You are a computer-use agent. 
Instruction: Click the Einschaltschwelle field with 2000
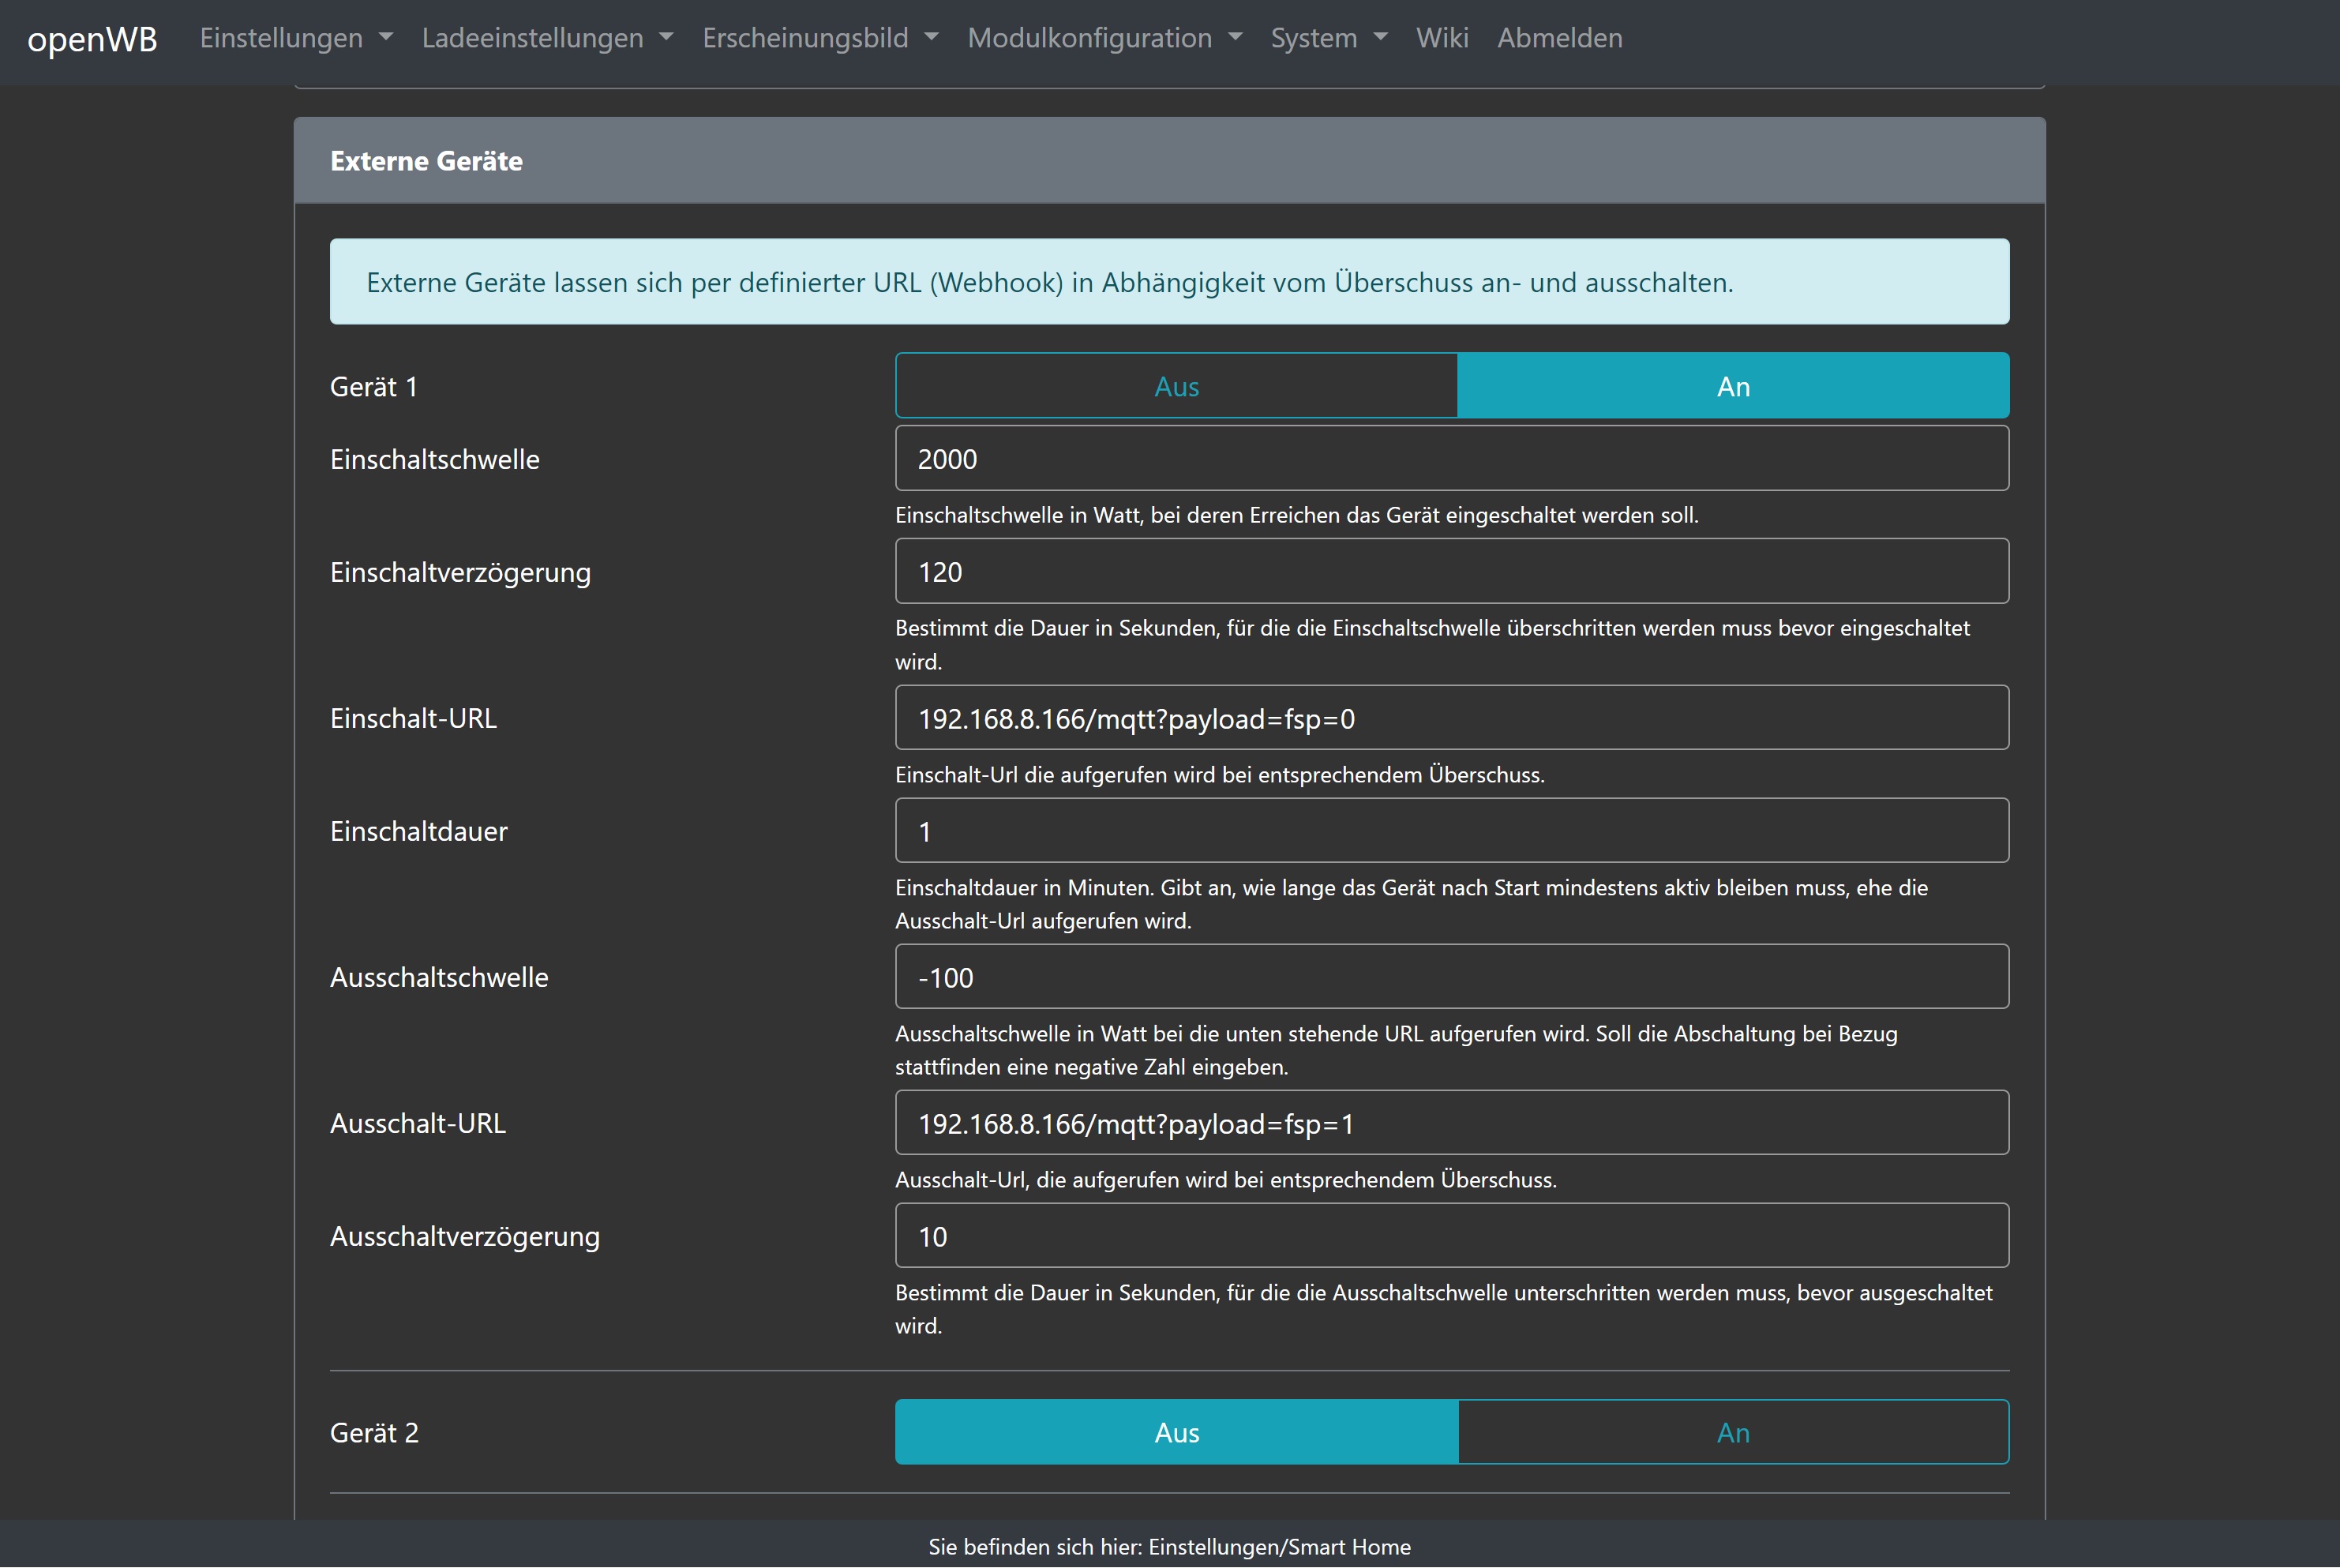[x=1451, y=459]
